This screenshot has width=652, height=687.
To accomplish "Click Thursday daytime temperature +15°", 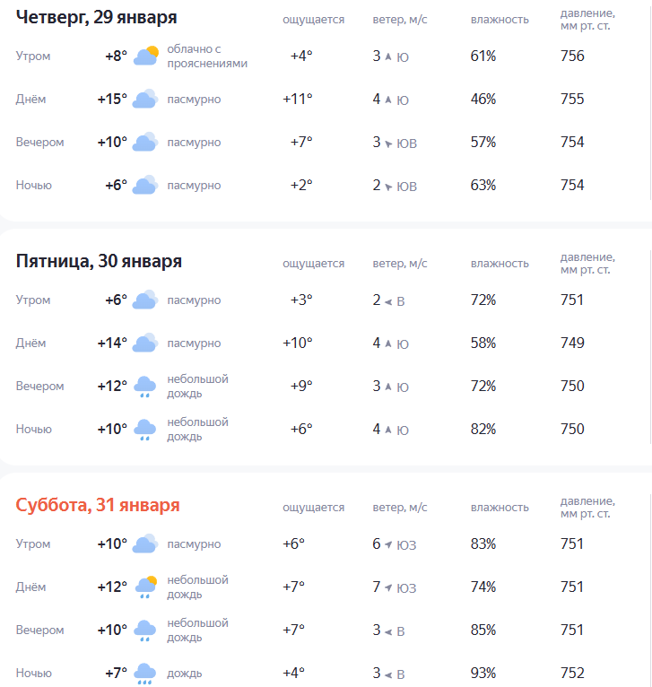I will tap(112, 100).
